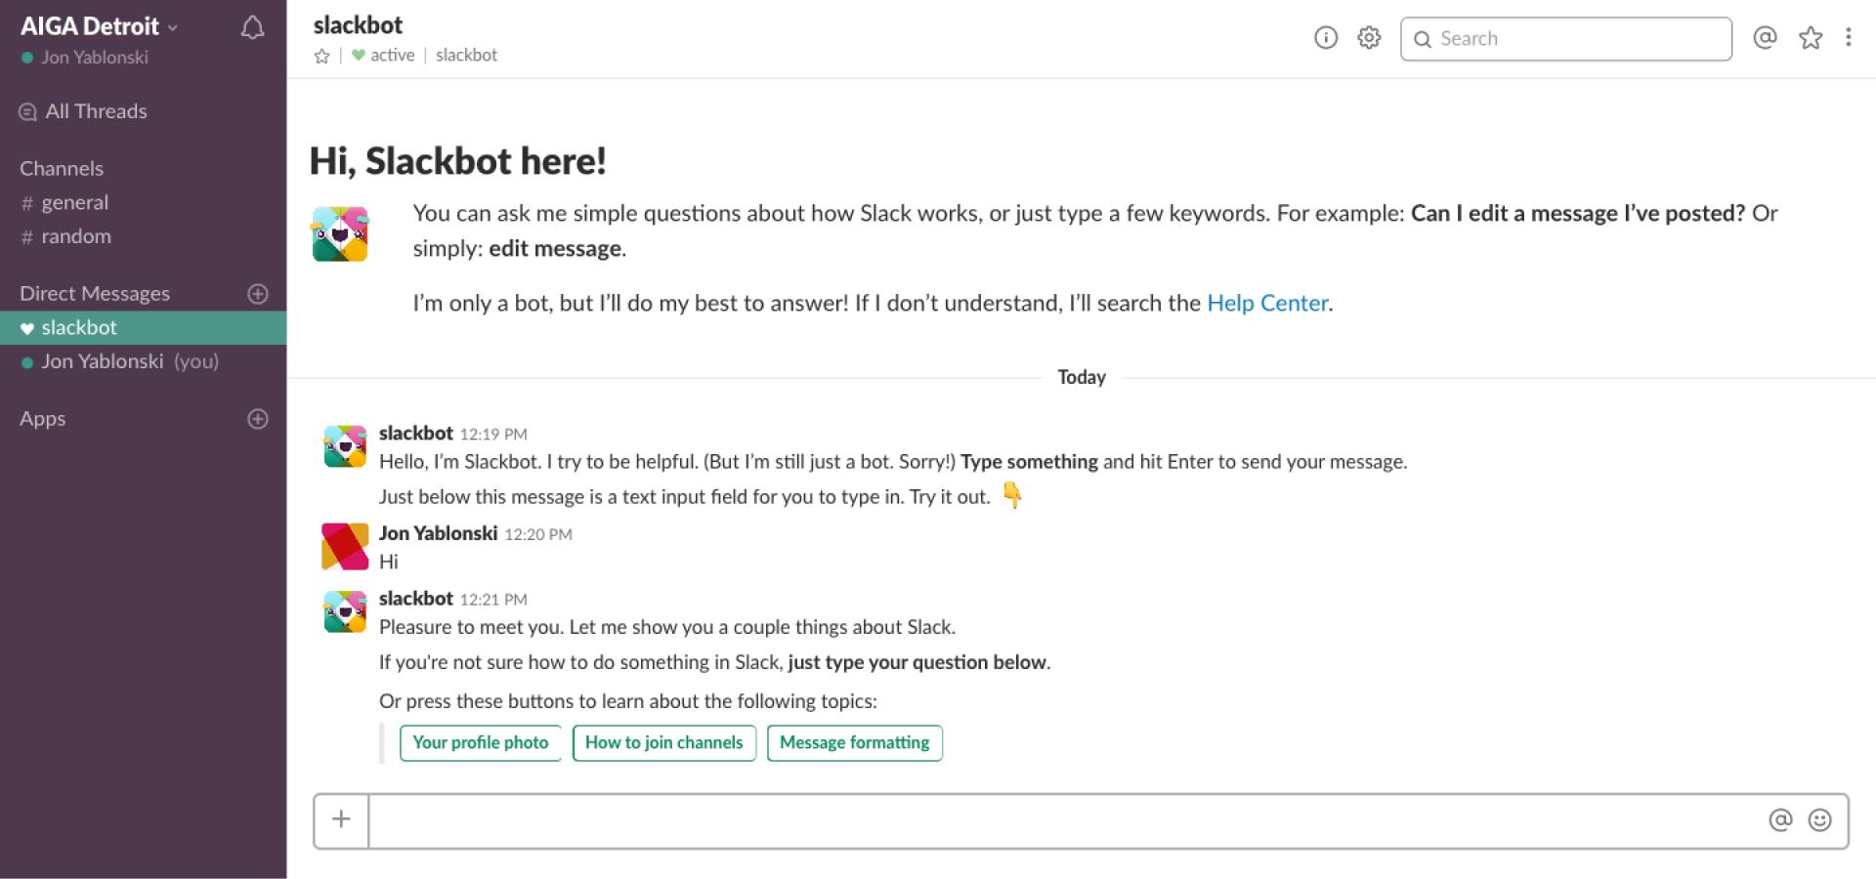Screen dimensions: 1876x879
Task: Click the channel info icon
Action: 1325,38
